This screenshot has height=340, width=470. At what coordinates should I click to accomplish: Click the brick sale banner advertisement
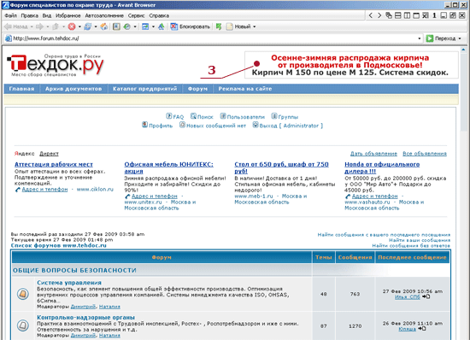[x=351, y=65]
